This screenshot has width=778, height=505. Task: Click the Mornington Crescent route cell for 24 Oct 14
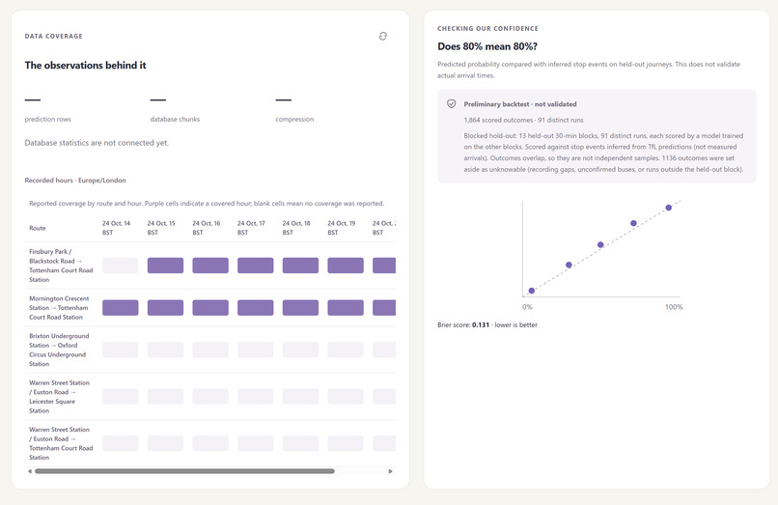click(120, 308)
